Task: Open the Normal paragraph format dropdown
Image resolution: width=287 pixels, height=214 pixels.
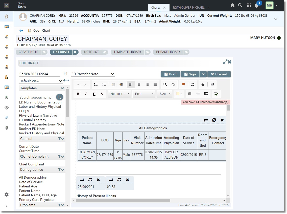Action: [119, 94]
